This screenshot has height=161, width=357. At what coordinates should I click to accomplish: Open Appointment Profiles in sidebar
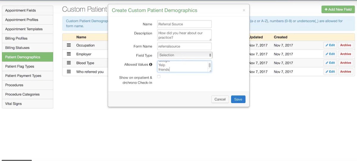click(x=28, y=20)
